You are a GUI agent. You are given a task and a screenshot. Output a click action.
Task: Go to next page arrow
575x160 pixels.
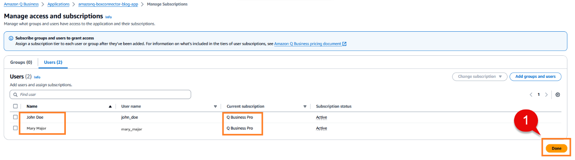[546, 95]
